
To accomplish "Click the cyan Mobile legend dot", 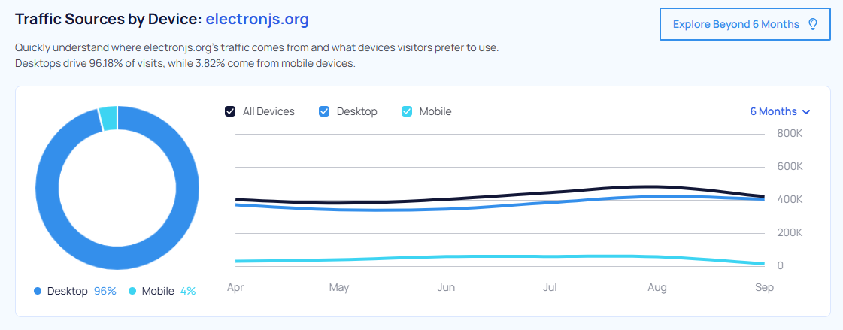I will coord(132,291).
